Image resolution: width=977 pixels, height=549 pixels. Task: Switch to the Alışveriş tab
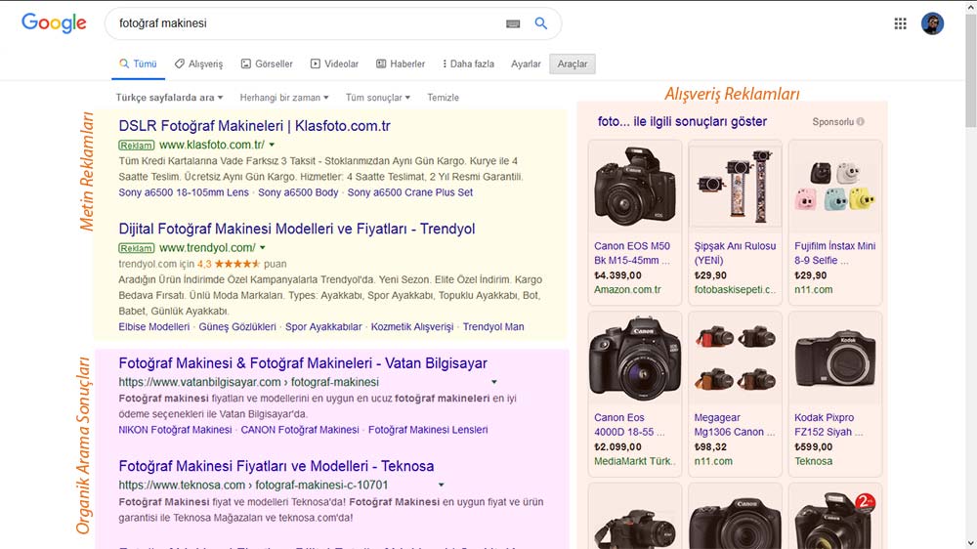point(198,63)
